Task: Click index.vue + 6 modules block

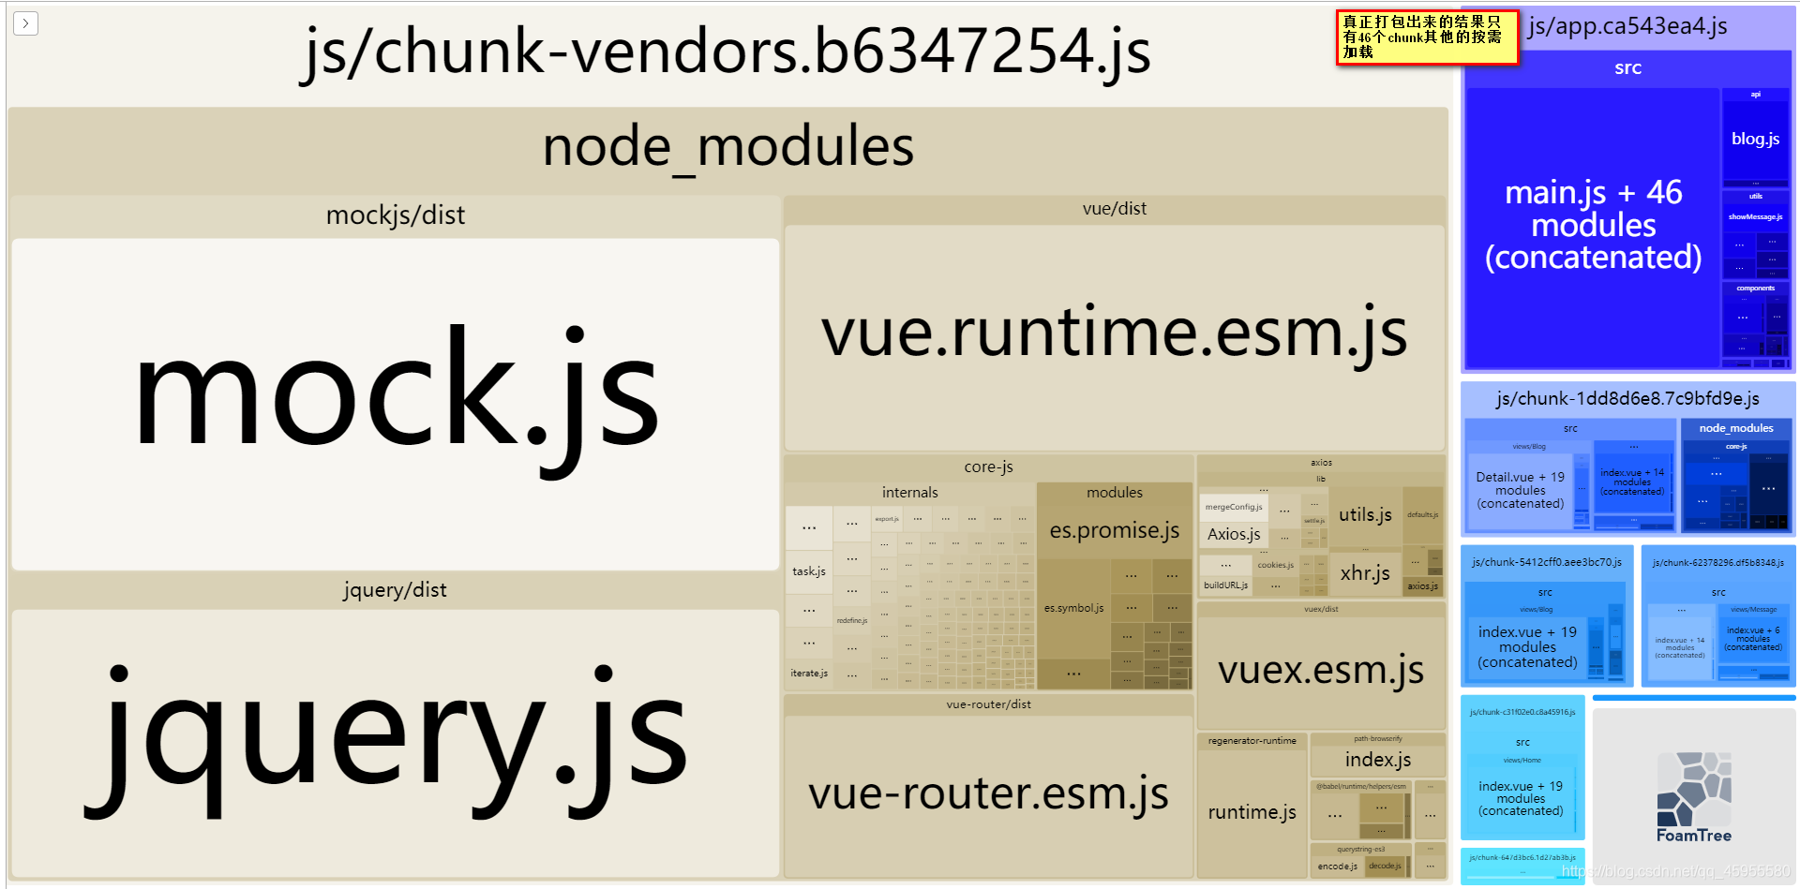Action: point(1752,639)
